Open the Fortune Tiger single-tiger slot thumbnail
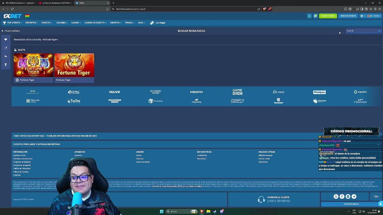383x215 pixels. [x=74, y=65]
